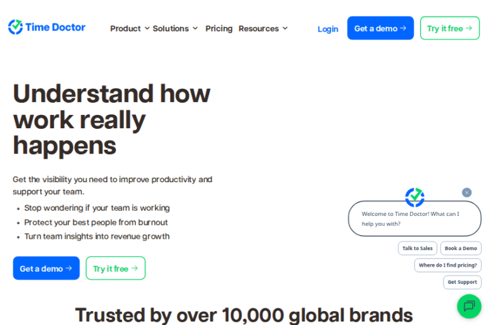Go to the Pricing page

coord(219,29)
